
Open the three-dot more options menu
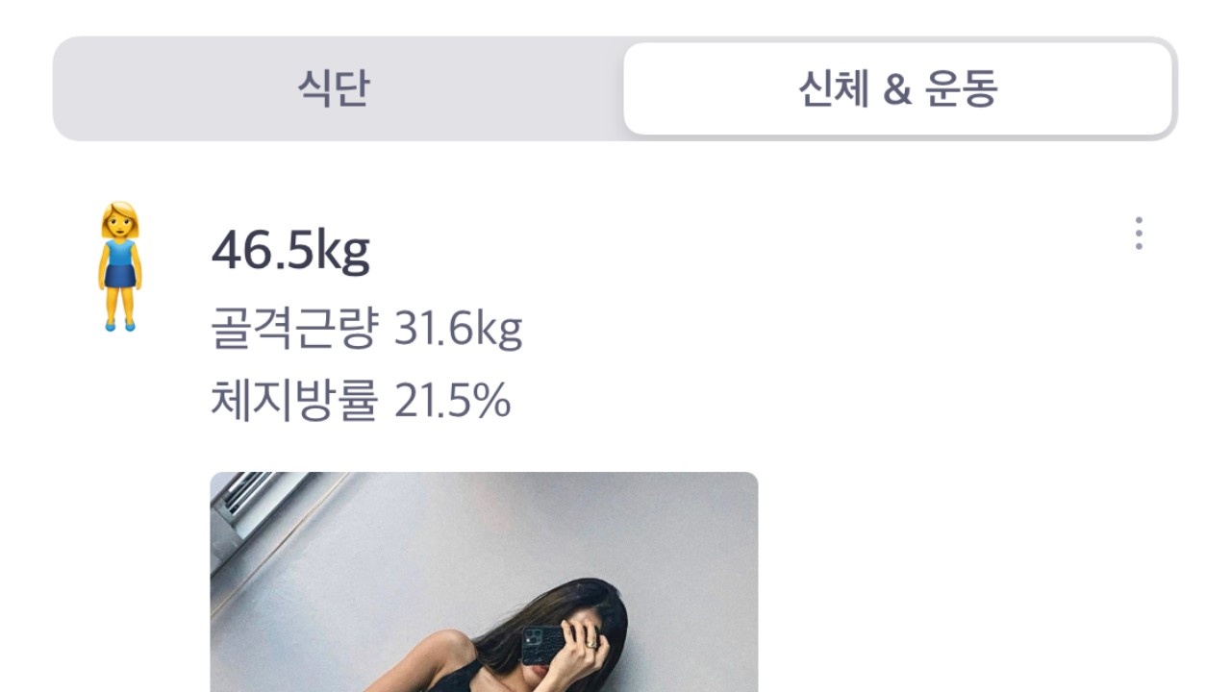pyautogui.click(x=1139, y=234)
